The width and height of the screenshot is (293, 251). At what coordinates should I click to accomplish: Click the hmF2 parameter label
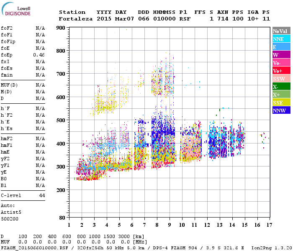(x=7, y=138)
